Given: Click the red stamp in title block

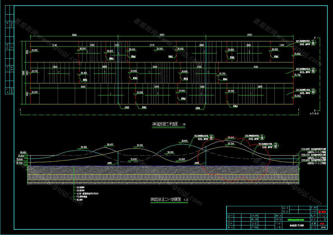Looking at the screenshot, I should (x=322, y=212).
